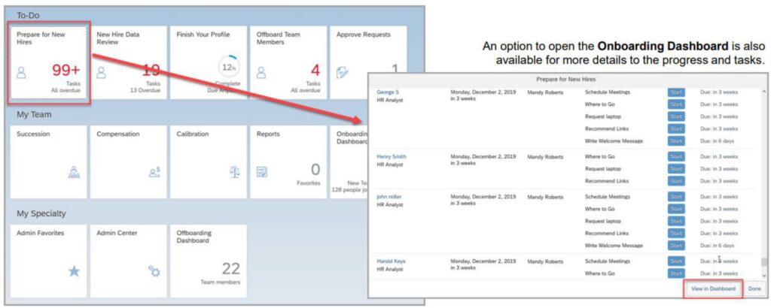The height and width of the screenshot is (308, 771).
Task: Click the Admin Favorites star icon
Action: coord(75,270)
